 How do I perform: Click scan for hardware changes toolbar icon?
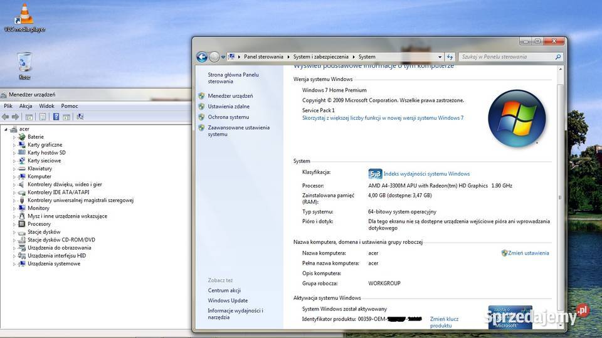click(80, 117)
